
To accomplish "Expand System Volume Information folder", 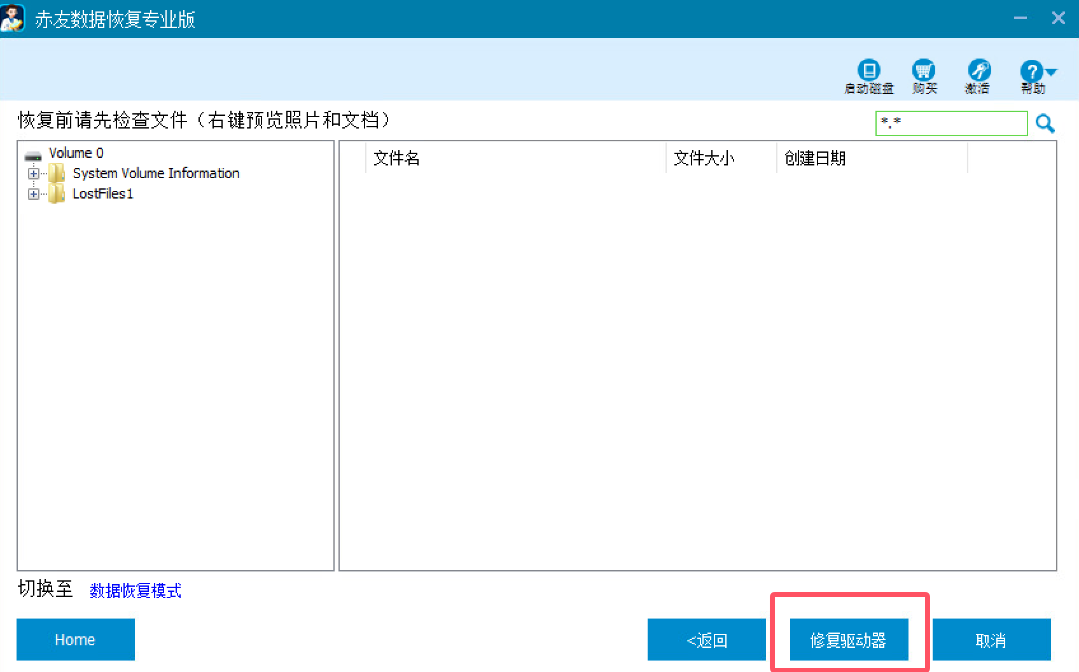I will pyautogui.click(x=34, y=173).
